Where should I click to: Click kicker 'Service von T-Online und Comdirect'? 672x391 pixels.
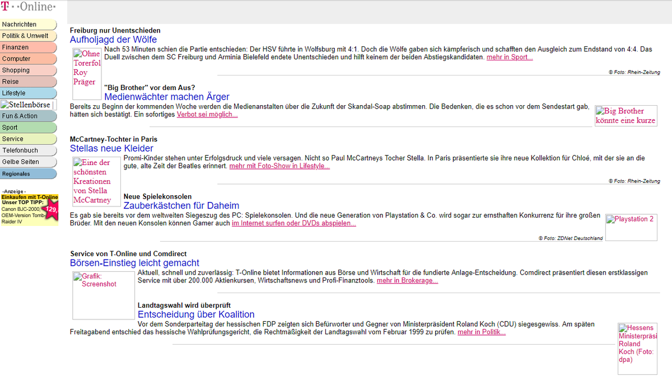128,254
